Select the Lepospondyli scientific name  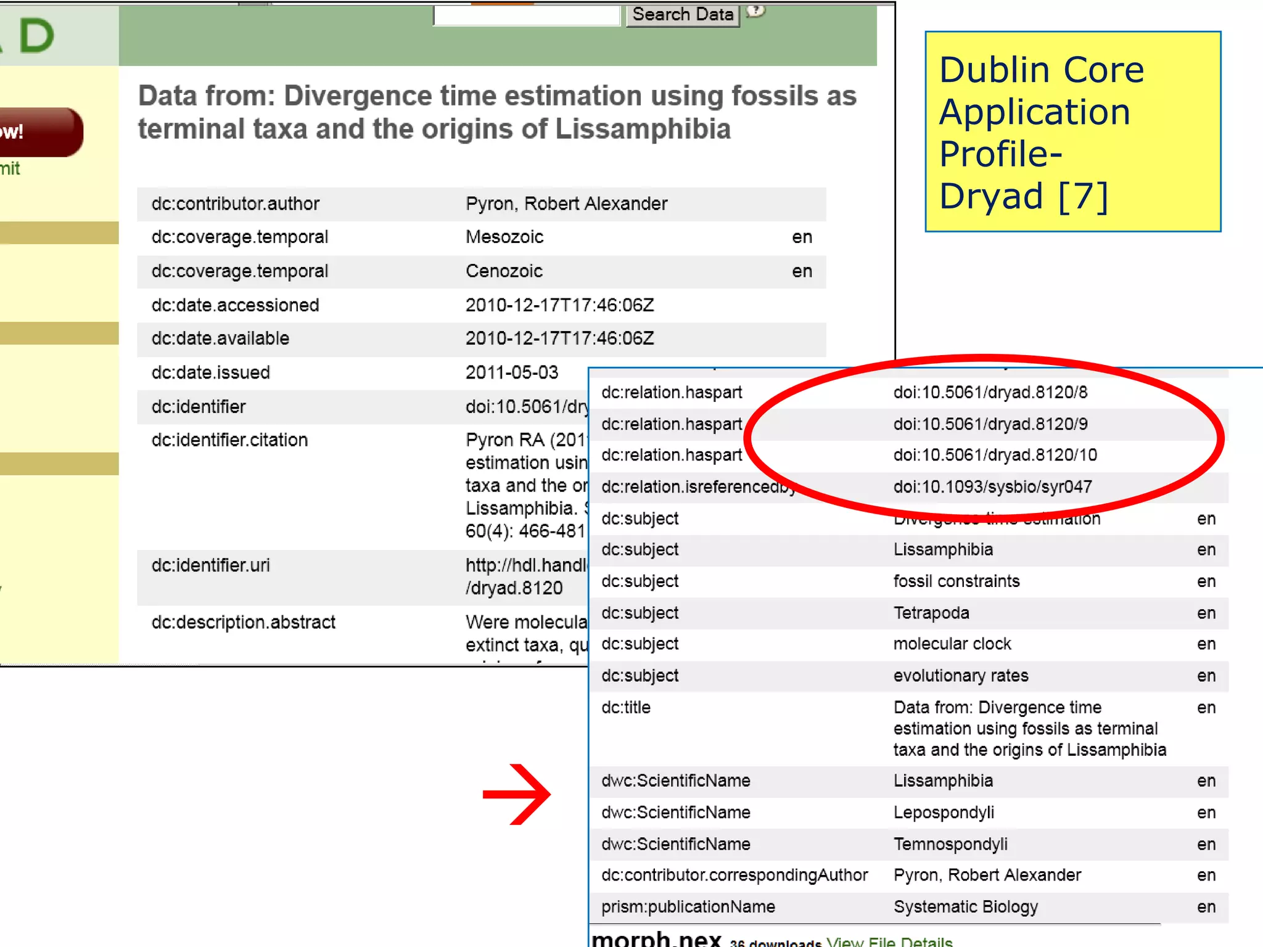point(944,813)
